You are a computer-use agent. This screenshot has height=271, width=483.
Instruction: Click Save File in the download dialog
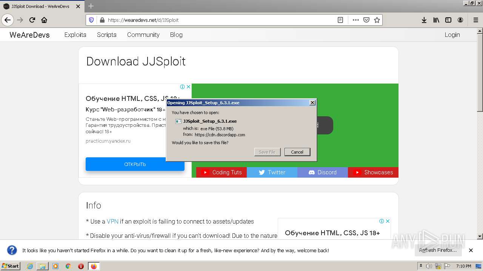tap(267, 152)
